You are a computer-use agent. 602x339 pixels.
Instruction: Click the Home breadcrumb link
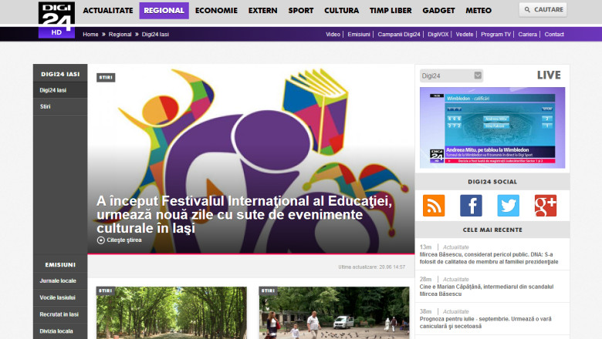pos(90,35)
